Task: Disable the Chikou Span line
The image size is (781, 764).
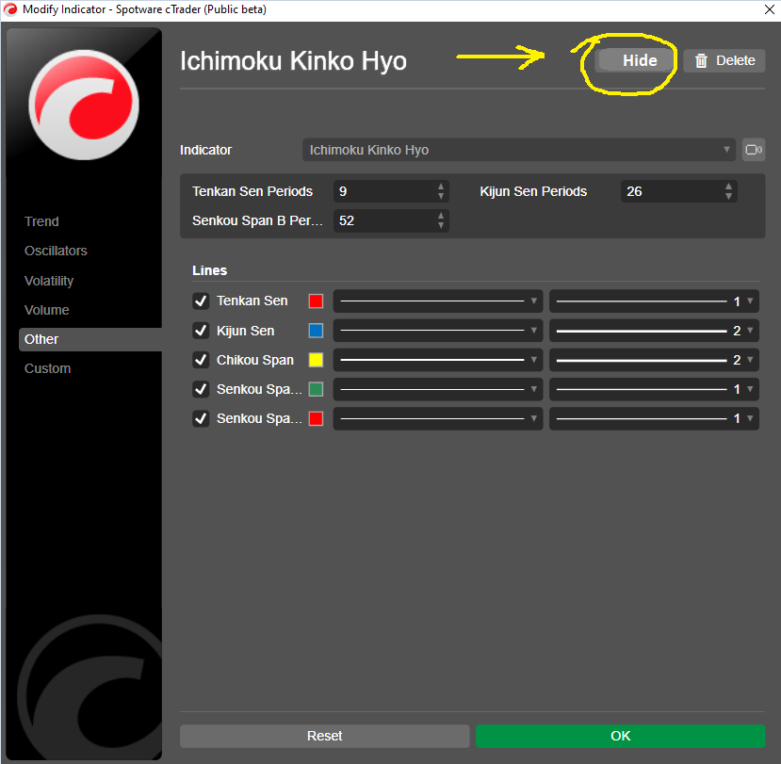Action: click(x=201, y=360)
